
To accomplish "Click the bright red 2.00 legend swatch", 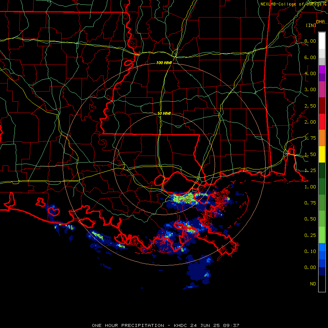I will [322, 122].
